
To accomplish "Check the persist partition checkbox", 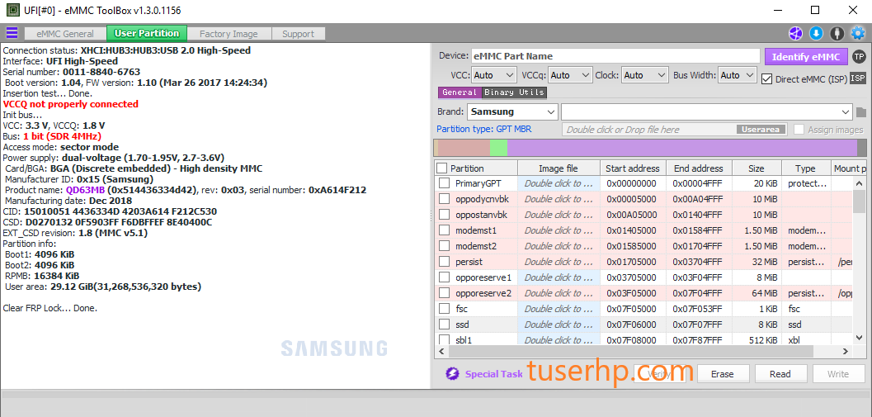I will coord(445,261).
